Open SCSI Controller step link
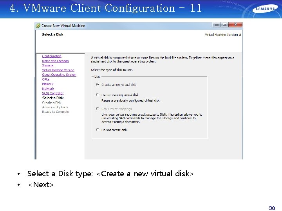This screenshot has height=211, width=282. tap(53, 93)
